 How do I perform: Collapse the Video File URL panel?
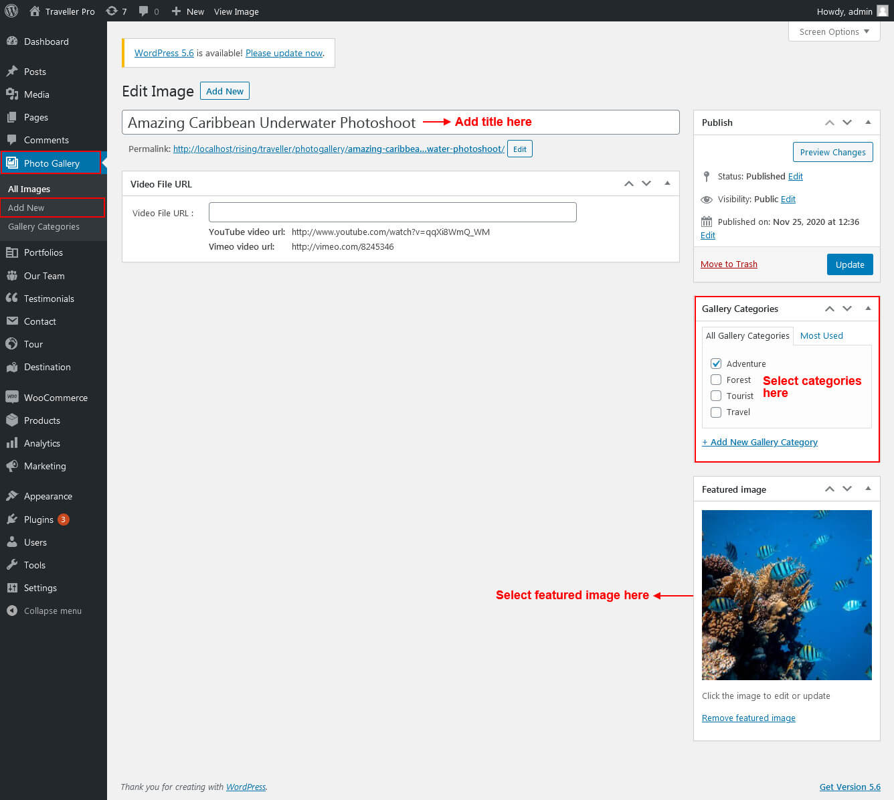point(667,183)
